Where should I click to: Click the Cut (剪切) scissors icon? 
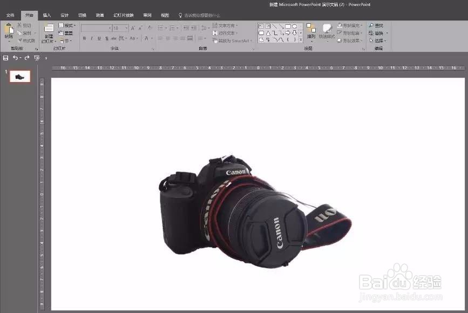point(19,25)
